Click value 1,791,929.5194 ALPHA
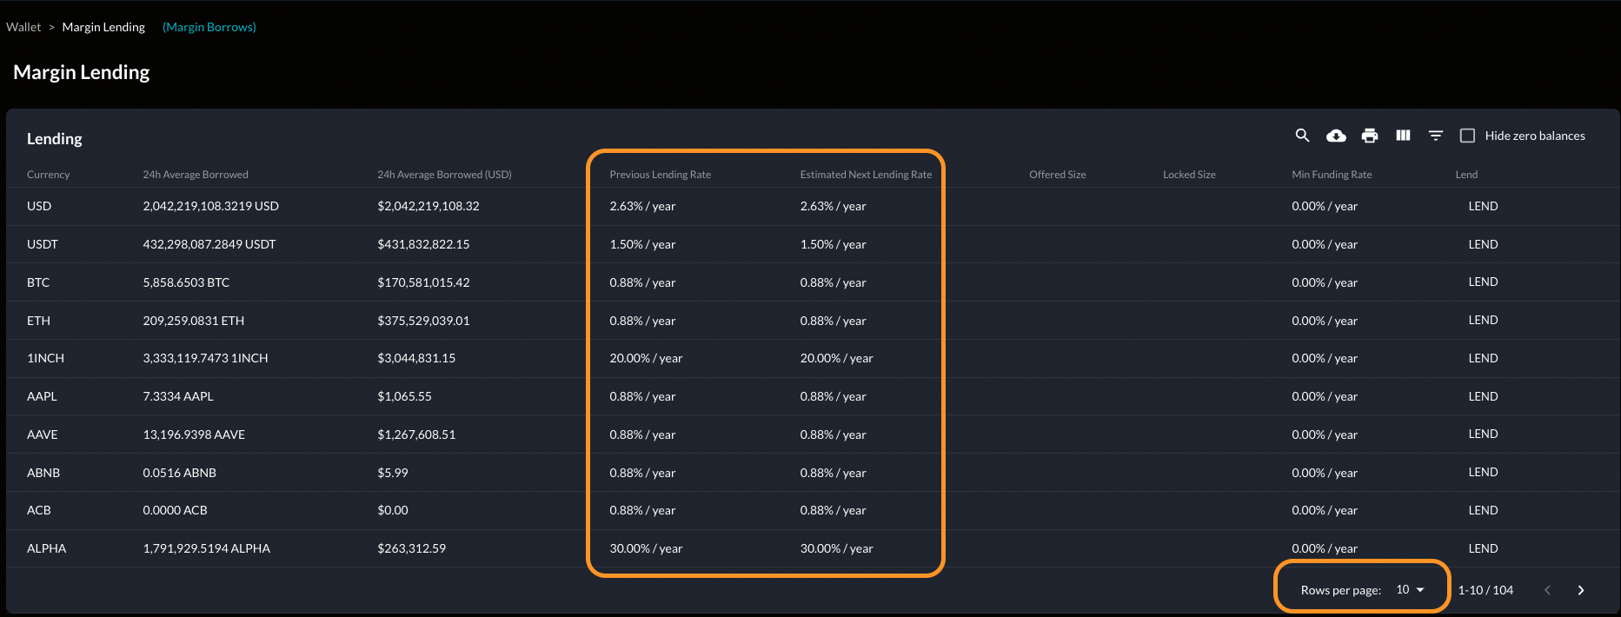This screenshot has width=1621, height=617. (206, 548)
